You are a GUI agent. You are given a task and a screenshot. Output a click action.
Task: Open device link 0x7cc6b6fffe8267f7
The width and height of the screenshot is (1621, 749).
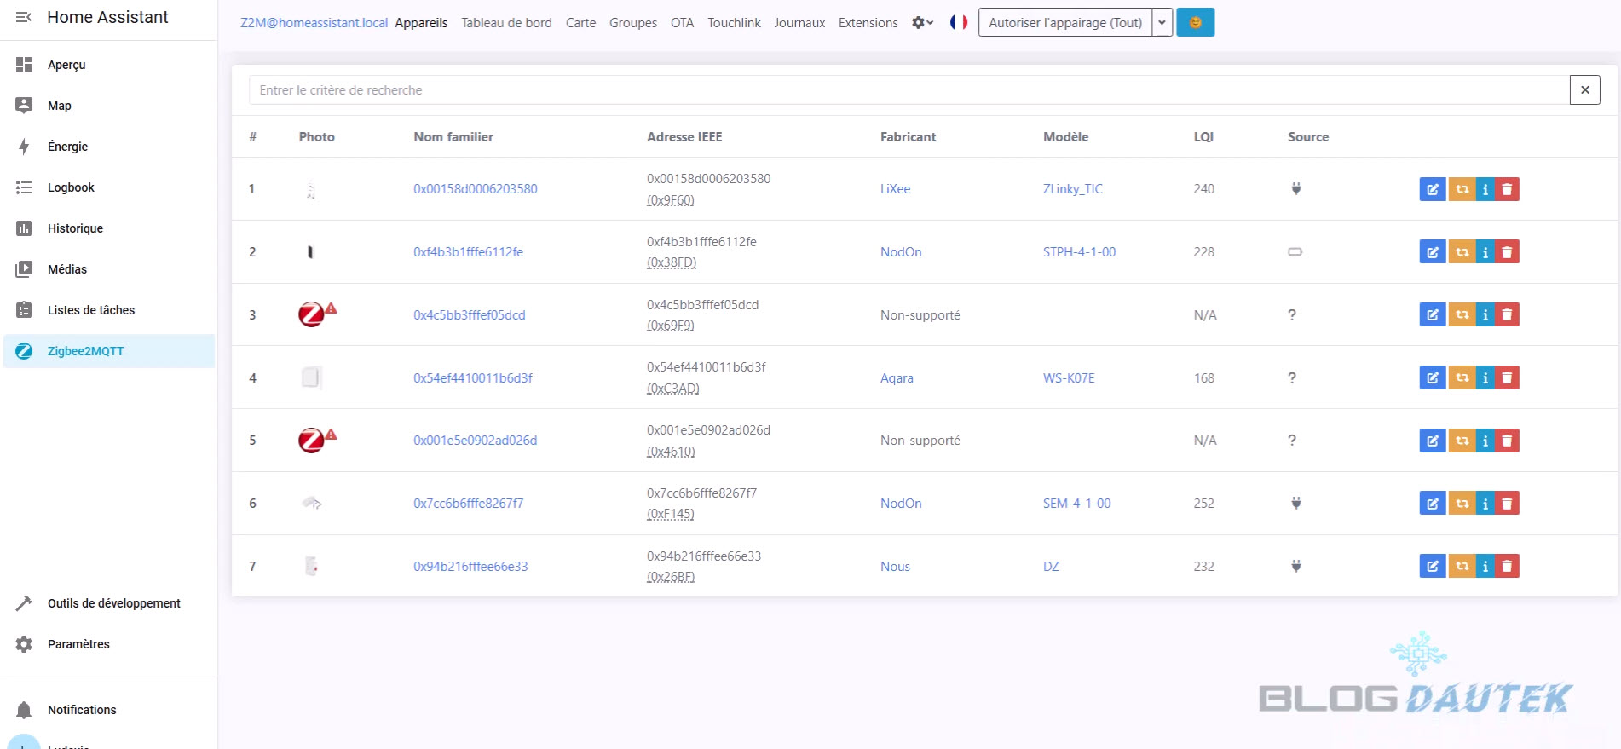coord(468,504)
